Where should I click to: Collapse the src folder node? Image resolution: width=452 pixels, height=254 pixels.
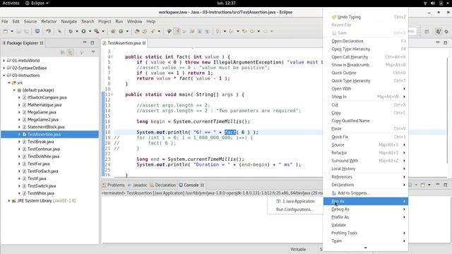(x=9, y=83)
